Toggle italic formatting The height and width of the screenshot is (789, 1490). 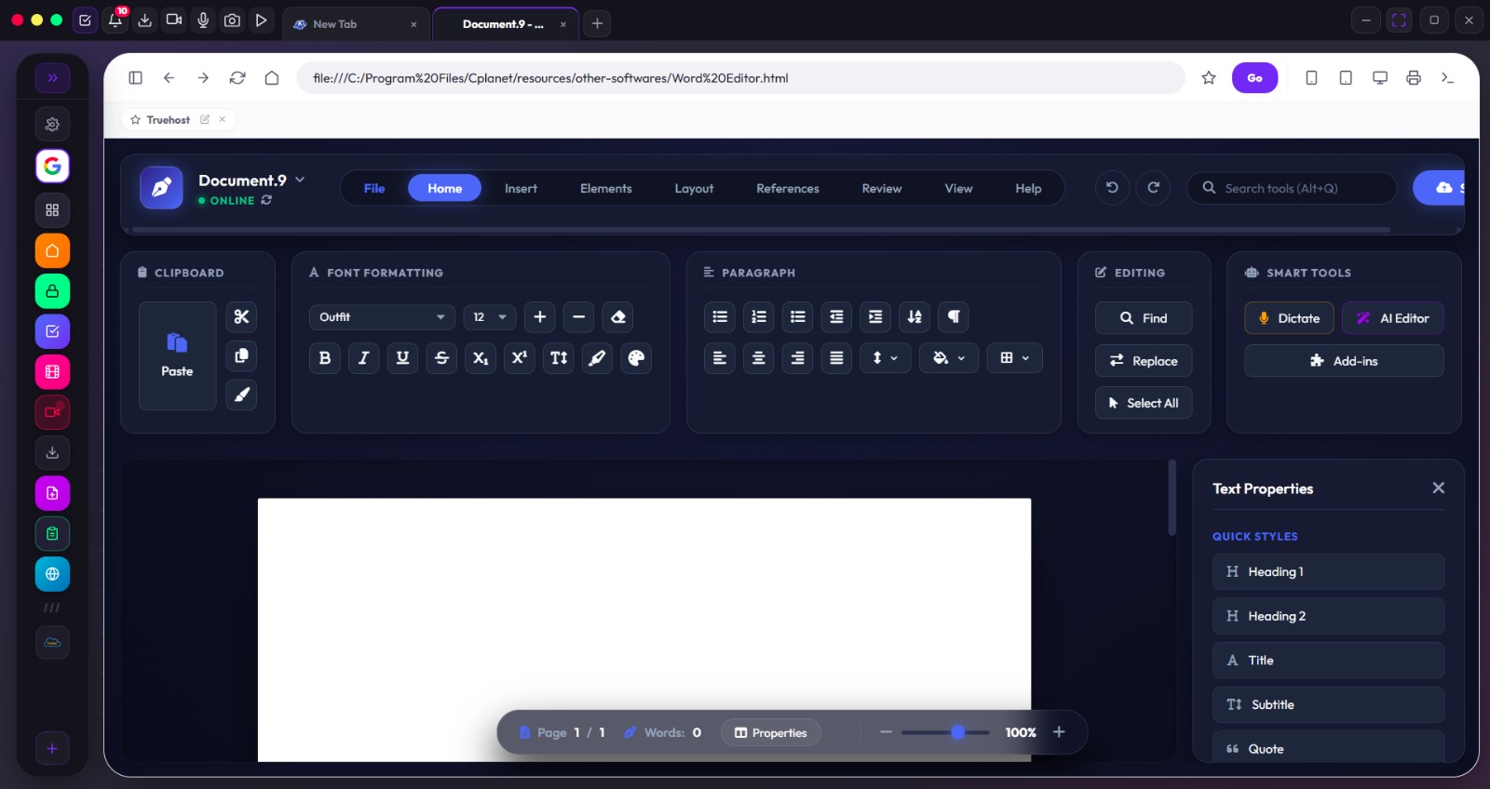pos(364,358)
